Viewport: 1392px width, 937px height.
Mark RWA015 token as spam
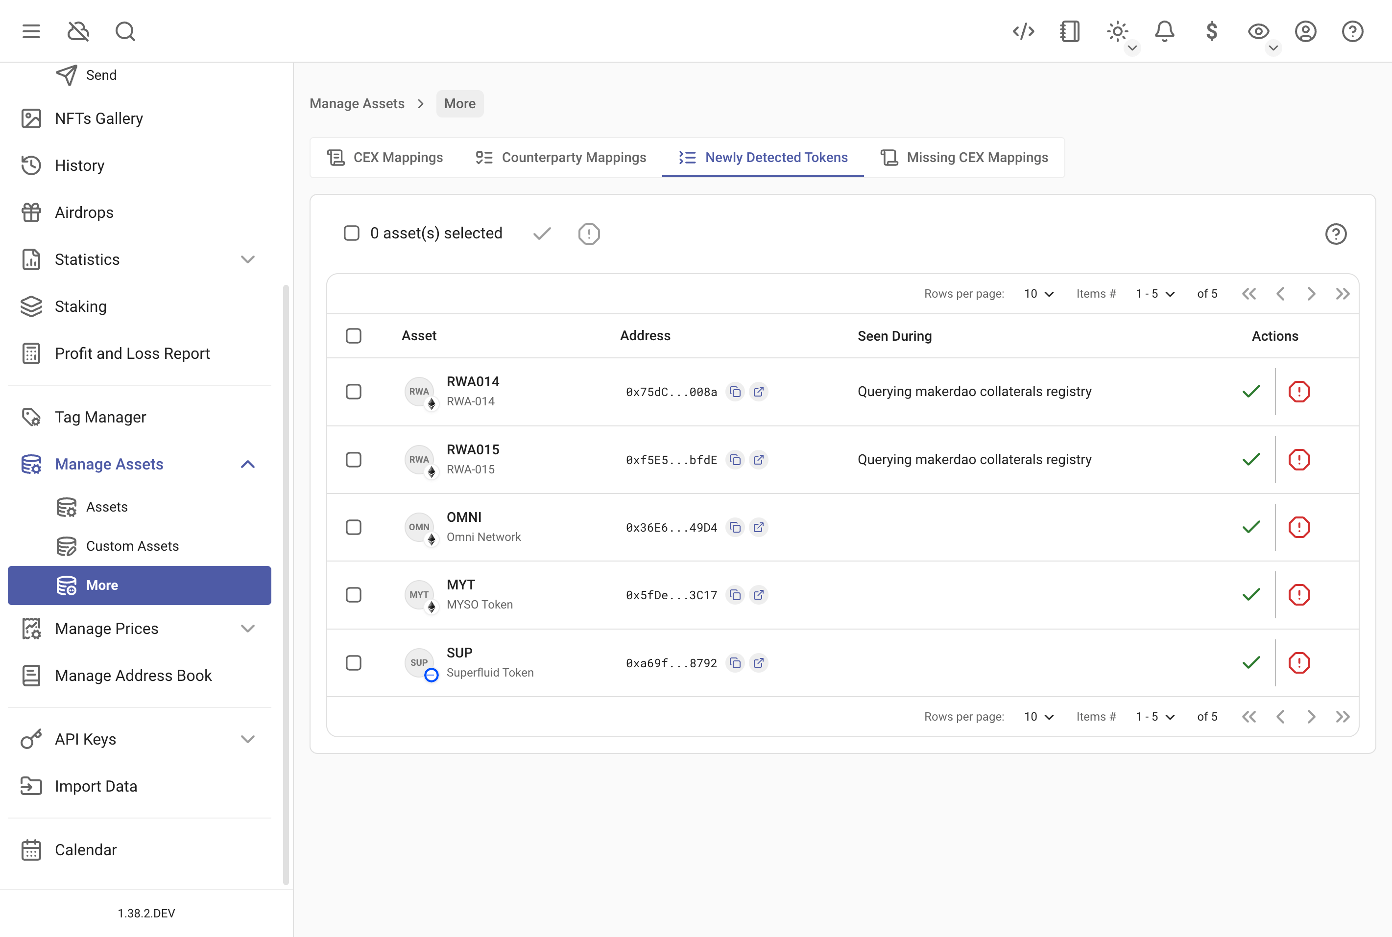coord(1299,460)
